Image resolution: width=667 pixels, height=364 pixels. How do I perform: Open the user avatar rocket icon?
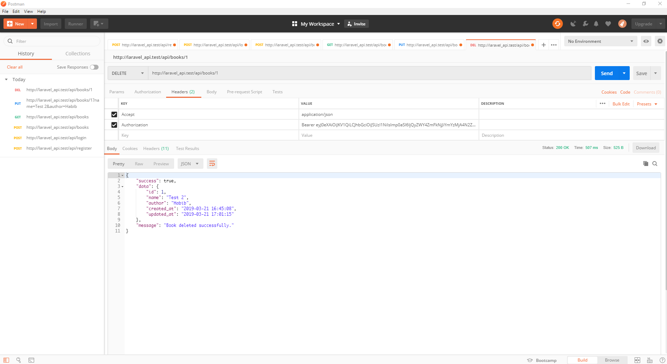pos(622,24)
